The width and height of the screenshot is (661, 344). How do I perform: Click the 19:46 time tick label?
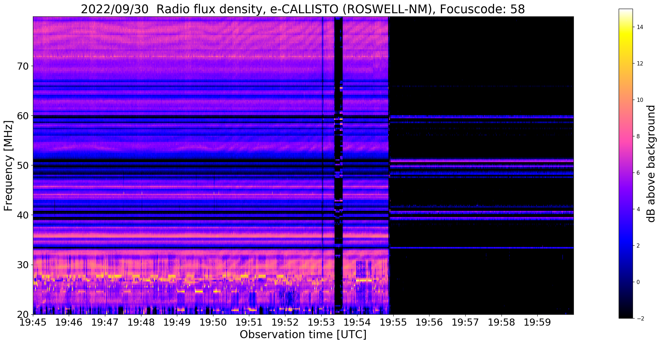(69, 322)
